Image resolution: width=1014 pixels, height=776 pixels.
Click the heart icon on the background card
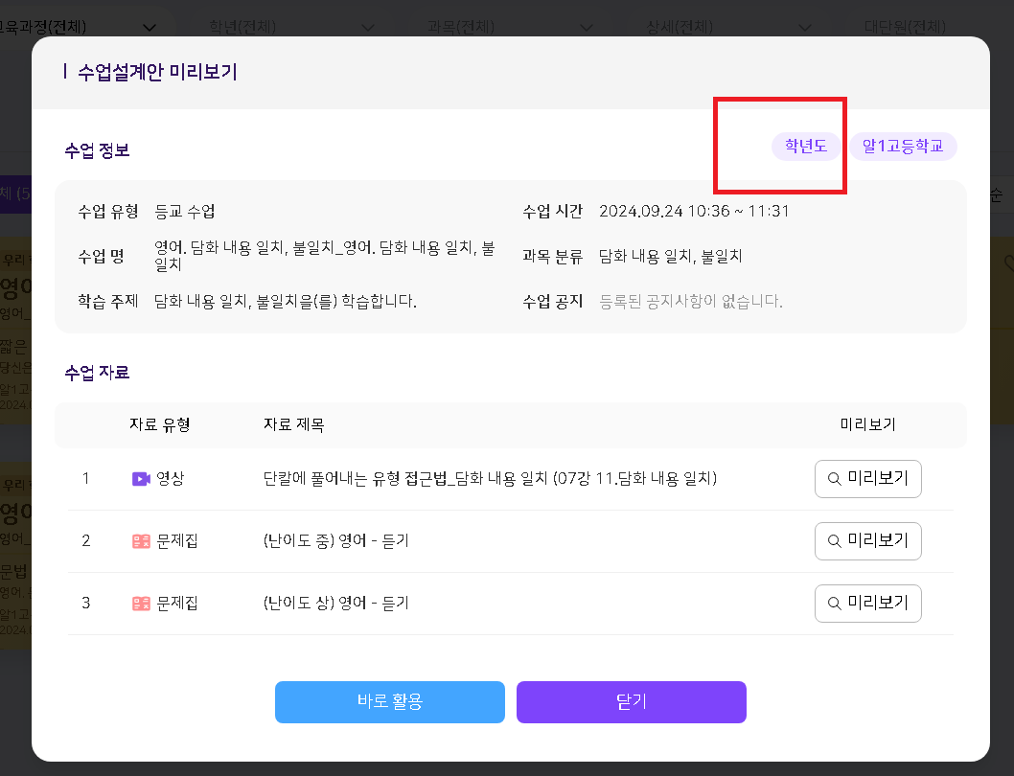tap(1006, 262)
